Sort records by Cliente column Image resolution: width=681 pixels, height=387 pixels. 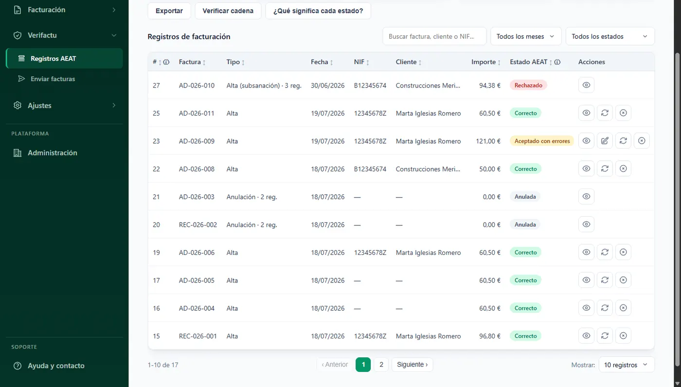[409, 62]
